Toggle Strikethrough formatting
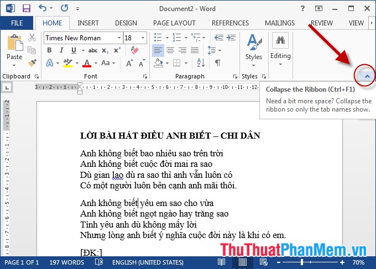This screenshot has height=269, width=376. pyautogui.click(x=93, y=50)
